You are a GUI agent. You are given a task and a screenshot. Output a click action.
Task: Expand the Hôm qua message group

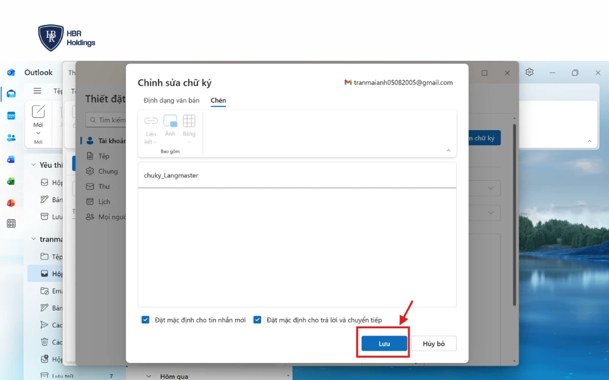[149, 376]
